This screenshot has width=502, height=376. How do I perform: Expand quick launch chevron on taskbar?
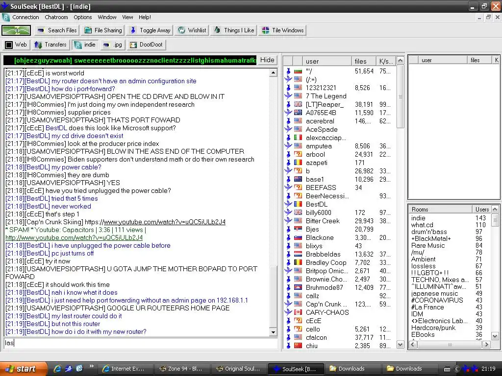(92, 366)
